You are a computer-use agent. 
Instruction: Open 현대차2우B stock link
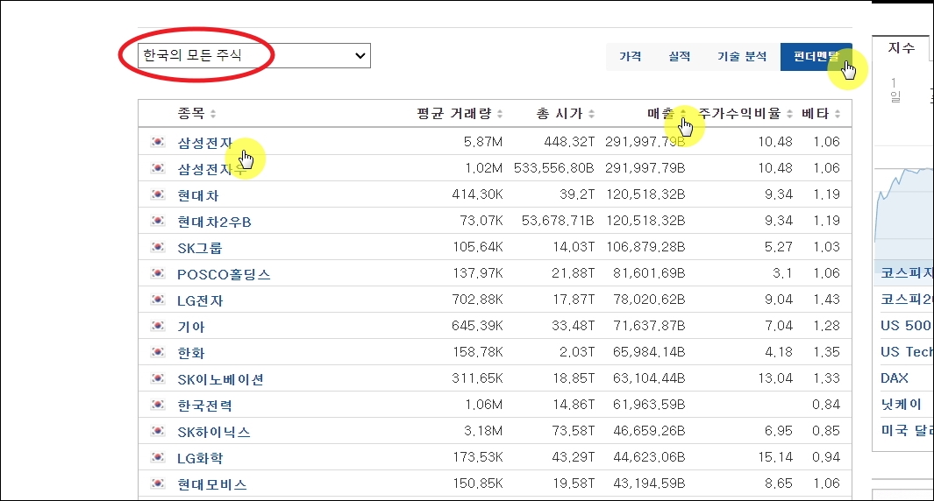pyautogui.click(x=215, y=222)
